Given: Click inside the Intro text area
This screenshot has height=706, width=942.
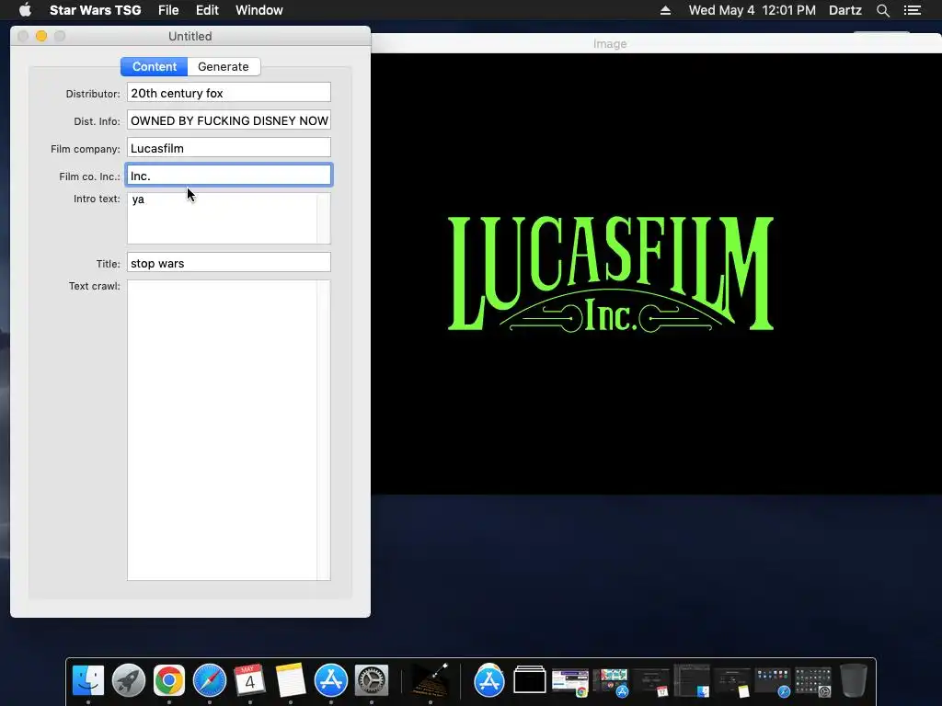Looking at the screenshot, I should pos(222,219).
